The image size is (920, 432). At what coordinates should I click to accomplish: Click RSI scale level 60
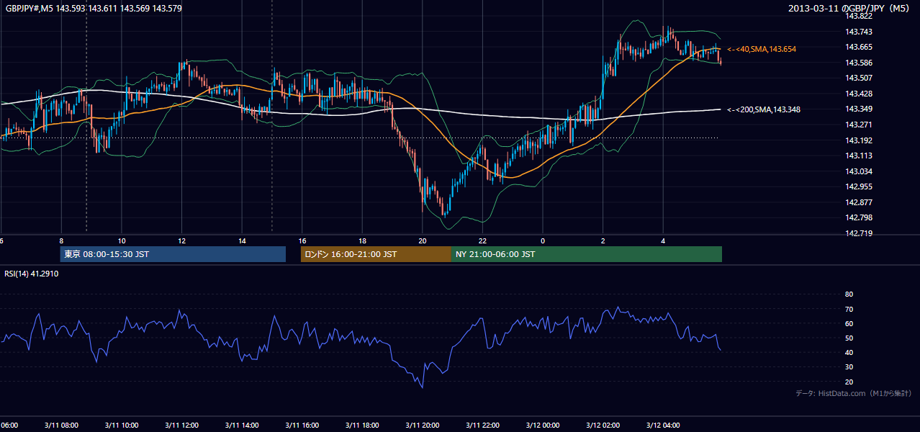click(849, 324)
